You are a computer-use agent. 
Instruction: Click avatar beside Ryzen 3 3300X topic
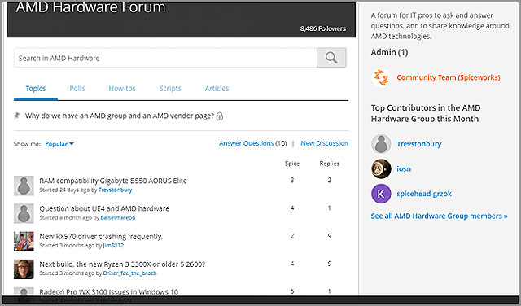tap(24, 269)
